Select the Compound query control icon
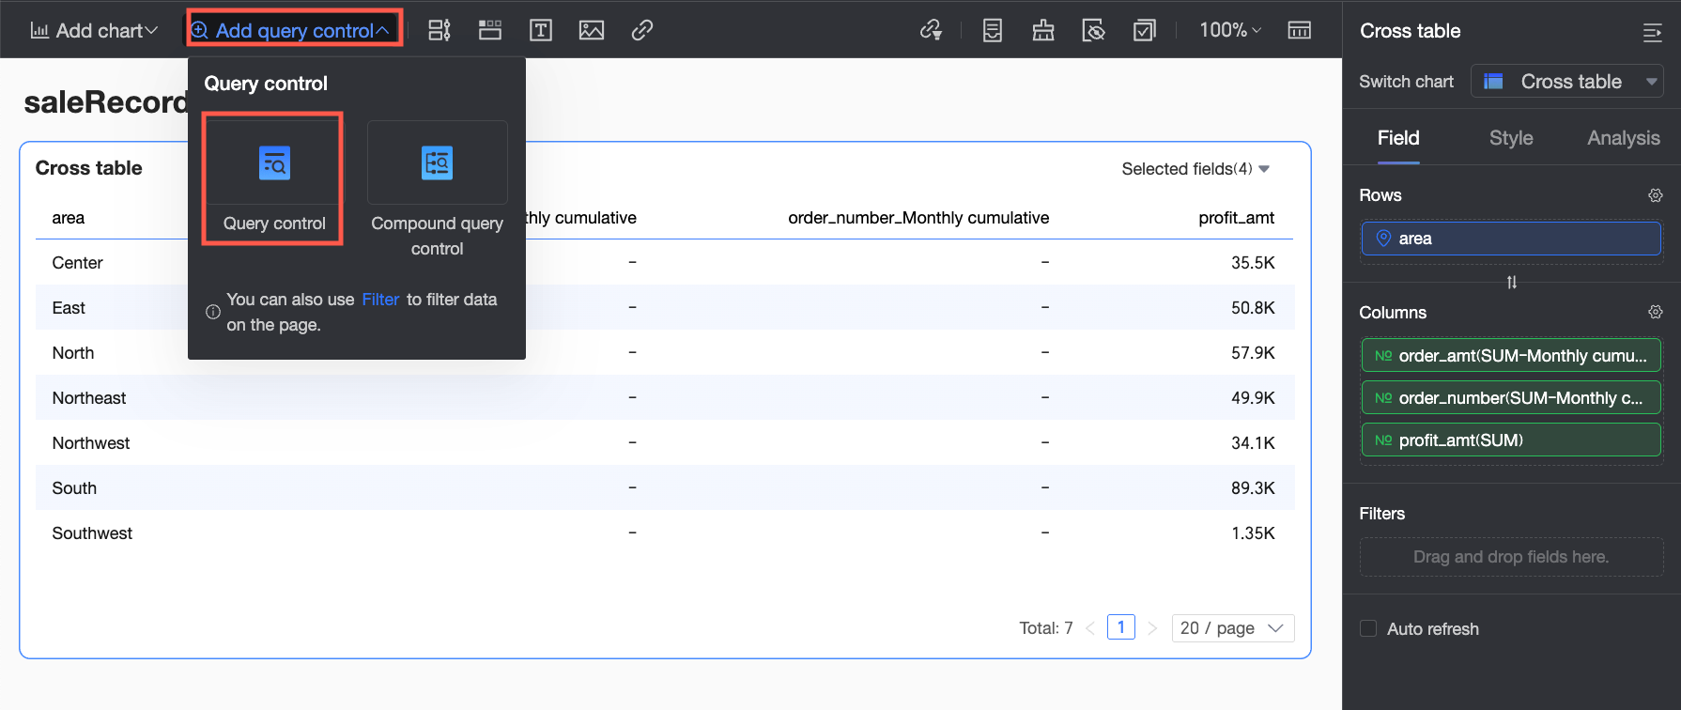1681x710 pixels. click(x=437, y=163)
